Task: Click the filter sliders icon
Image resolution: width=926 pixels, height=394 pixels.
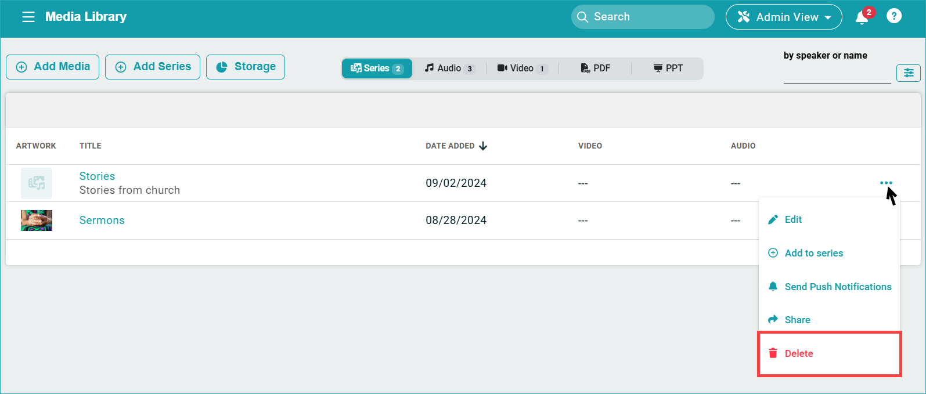Action: coord(908,73)
